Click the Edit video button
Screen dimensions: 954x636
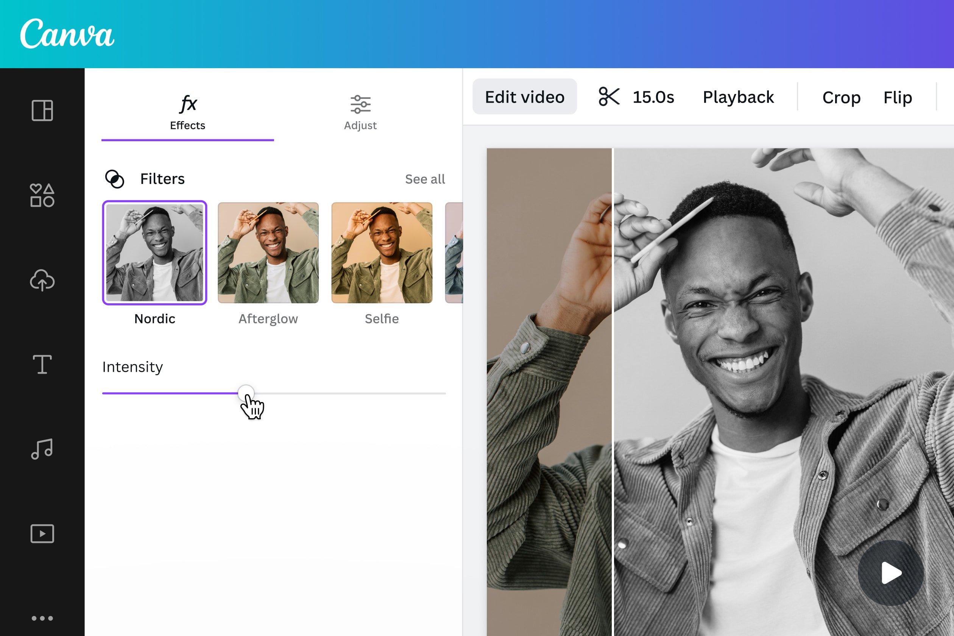click(x=523, y=97)
